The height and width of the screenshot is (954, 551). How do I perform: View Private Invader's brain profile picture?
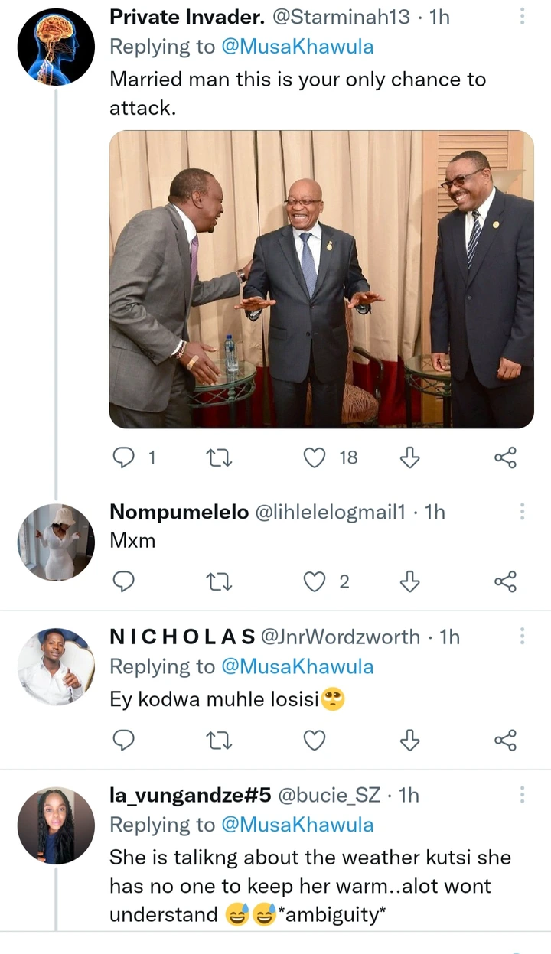pos(56,46)
